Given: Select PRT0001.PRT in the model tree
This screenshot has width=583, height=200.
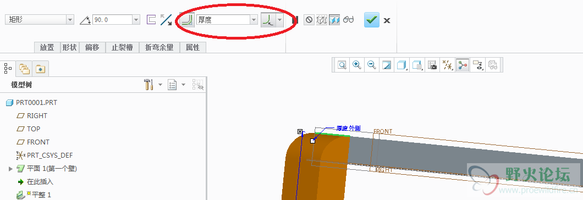Looking at the screenshot, I should [x=31, y=103].
